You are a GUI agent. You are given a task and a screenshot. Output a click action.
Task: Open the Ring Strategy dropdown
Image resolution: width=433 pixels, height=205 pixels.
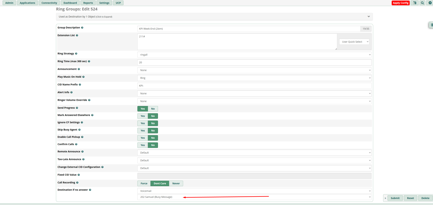254,55
